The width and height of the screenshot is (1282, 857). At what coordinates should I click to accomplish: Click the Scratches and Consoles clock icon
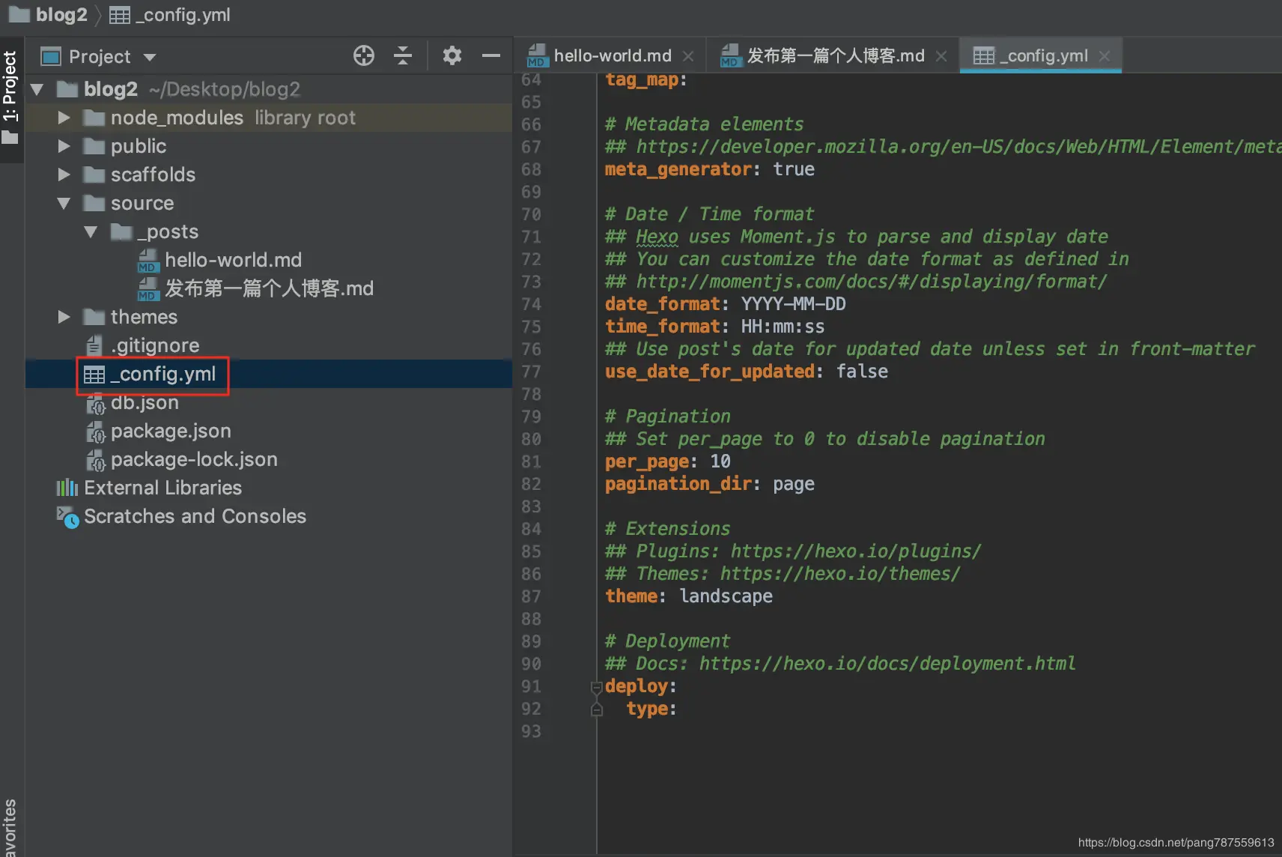pyautogui.click(x=67, y=517)
